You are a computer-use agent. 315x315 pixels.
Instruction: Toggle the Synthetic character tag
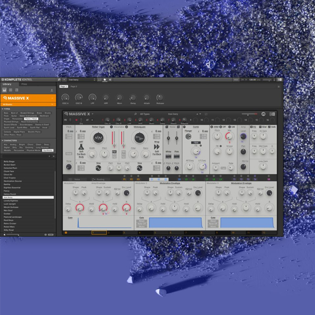pos(48,150)
